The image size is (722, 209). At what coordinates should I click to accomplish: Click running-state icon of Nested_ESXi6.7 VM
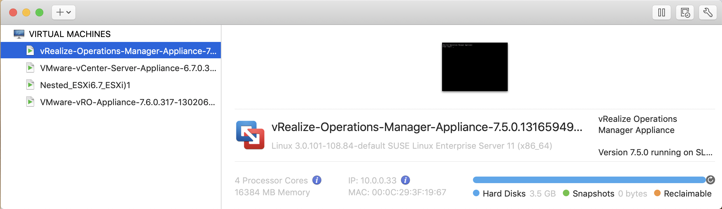30,85
